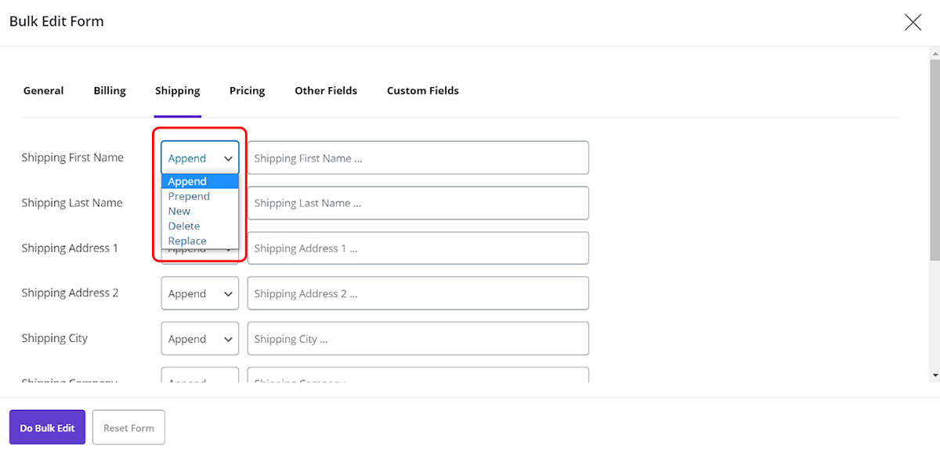Click the Shipping tab
Image resolution: width=940 pixels, height=450 pixels.
coord(177,91)
